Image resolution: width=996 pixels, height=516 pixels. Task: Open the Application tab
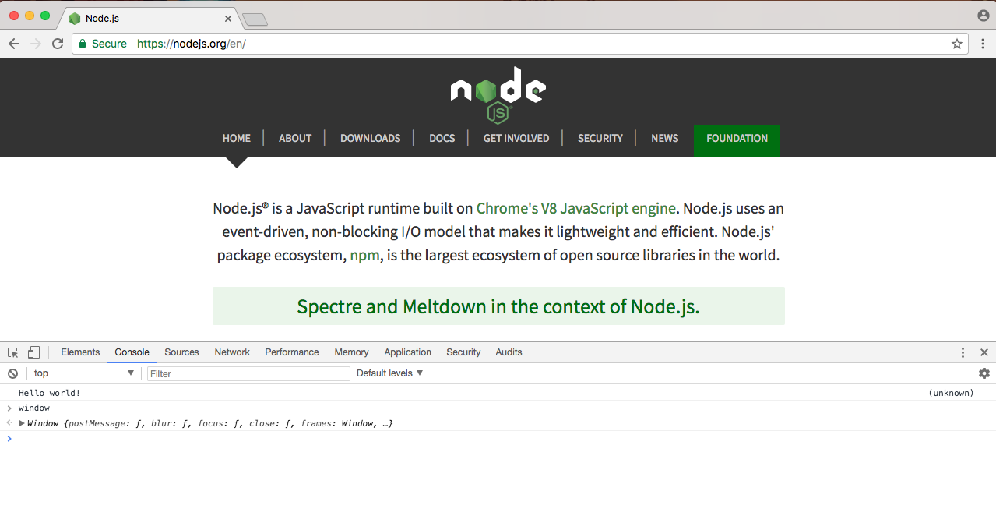407,352
